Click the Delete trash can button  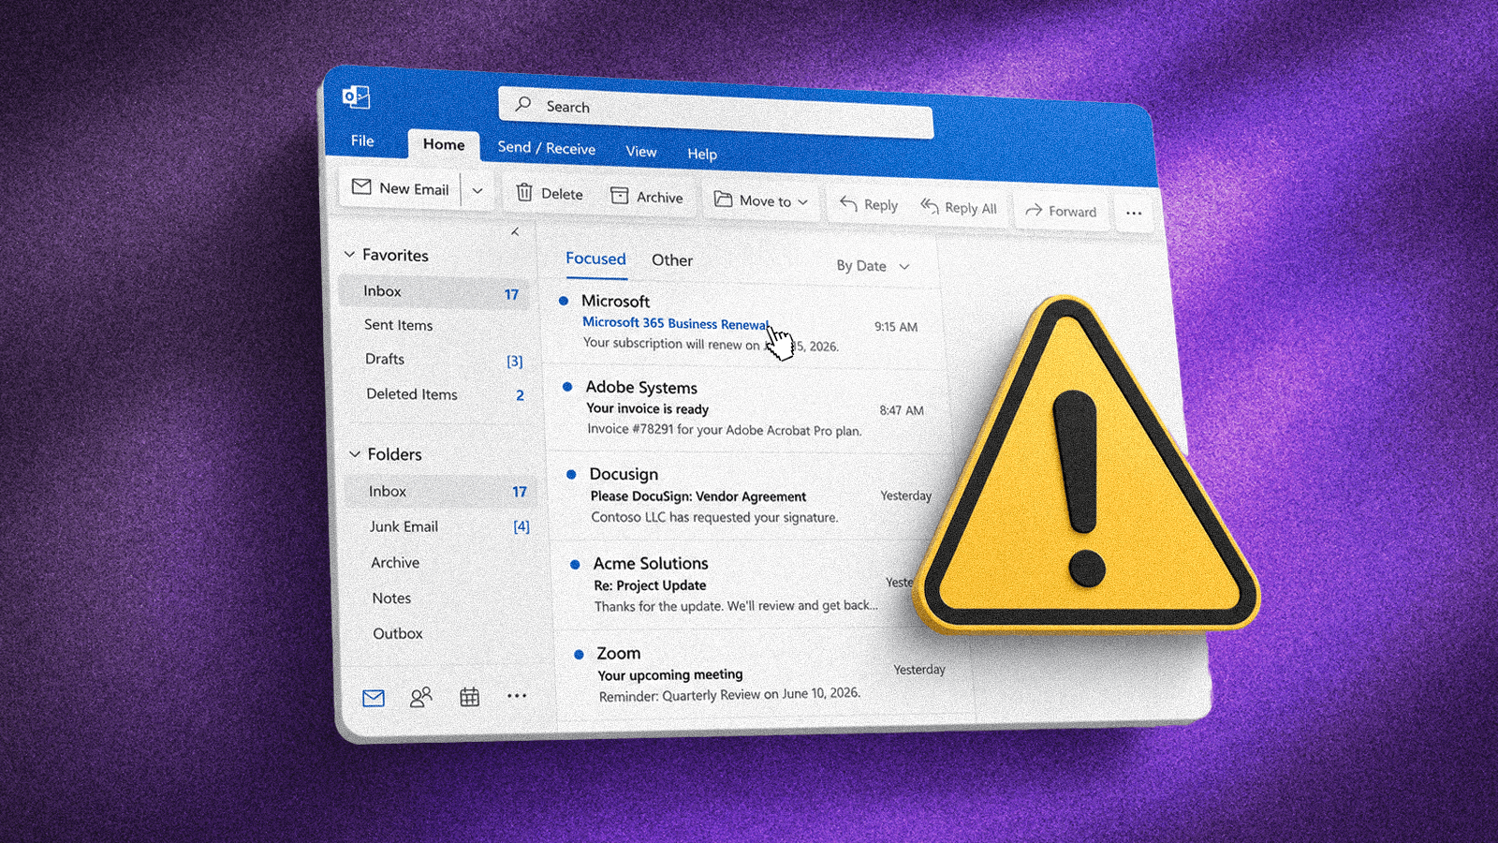550,194
